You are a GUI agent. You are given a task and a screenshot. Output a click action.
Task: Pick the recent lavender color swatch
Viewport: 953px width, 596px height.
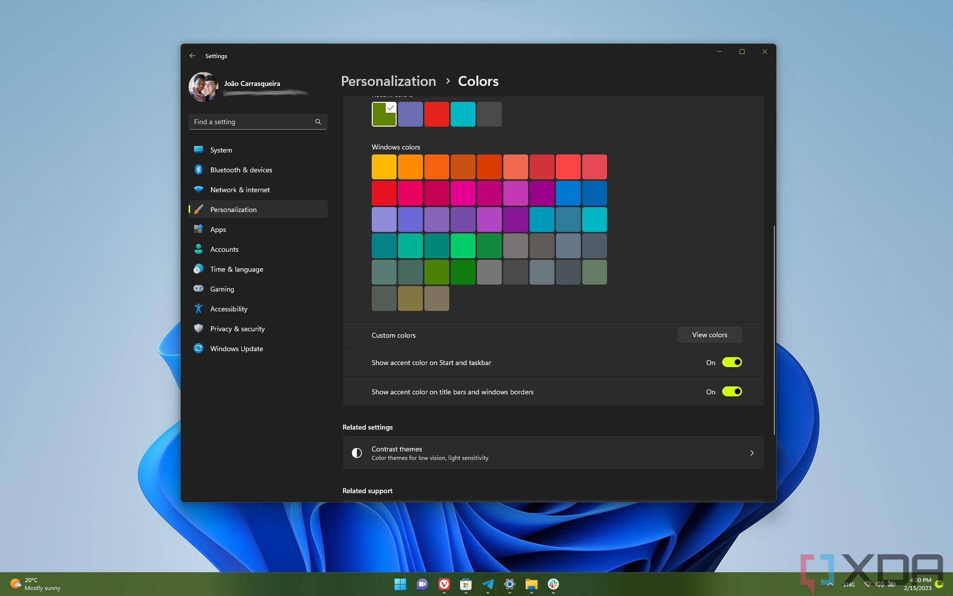pyautogui.click(x=410, y=114)
